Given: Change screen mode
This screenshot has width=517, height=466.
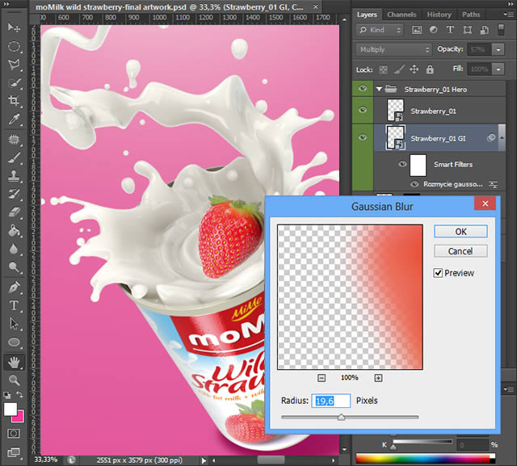Looking at the screenshot, I should (14, 452).
